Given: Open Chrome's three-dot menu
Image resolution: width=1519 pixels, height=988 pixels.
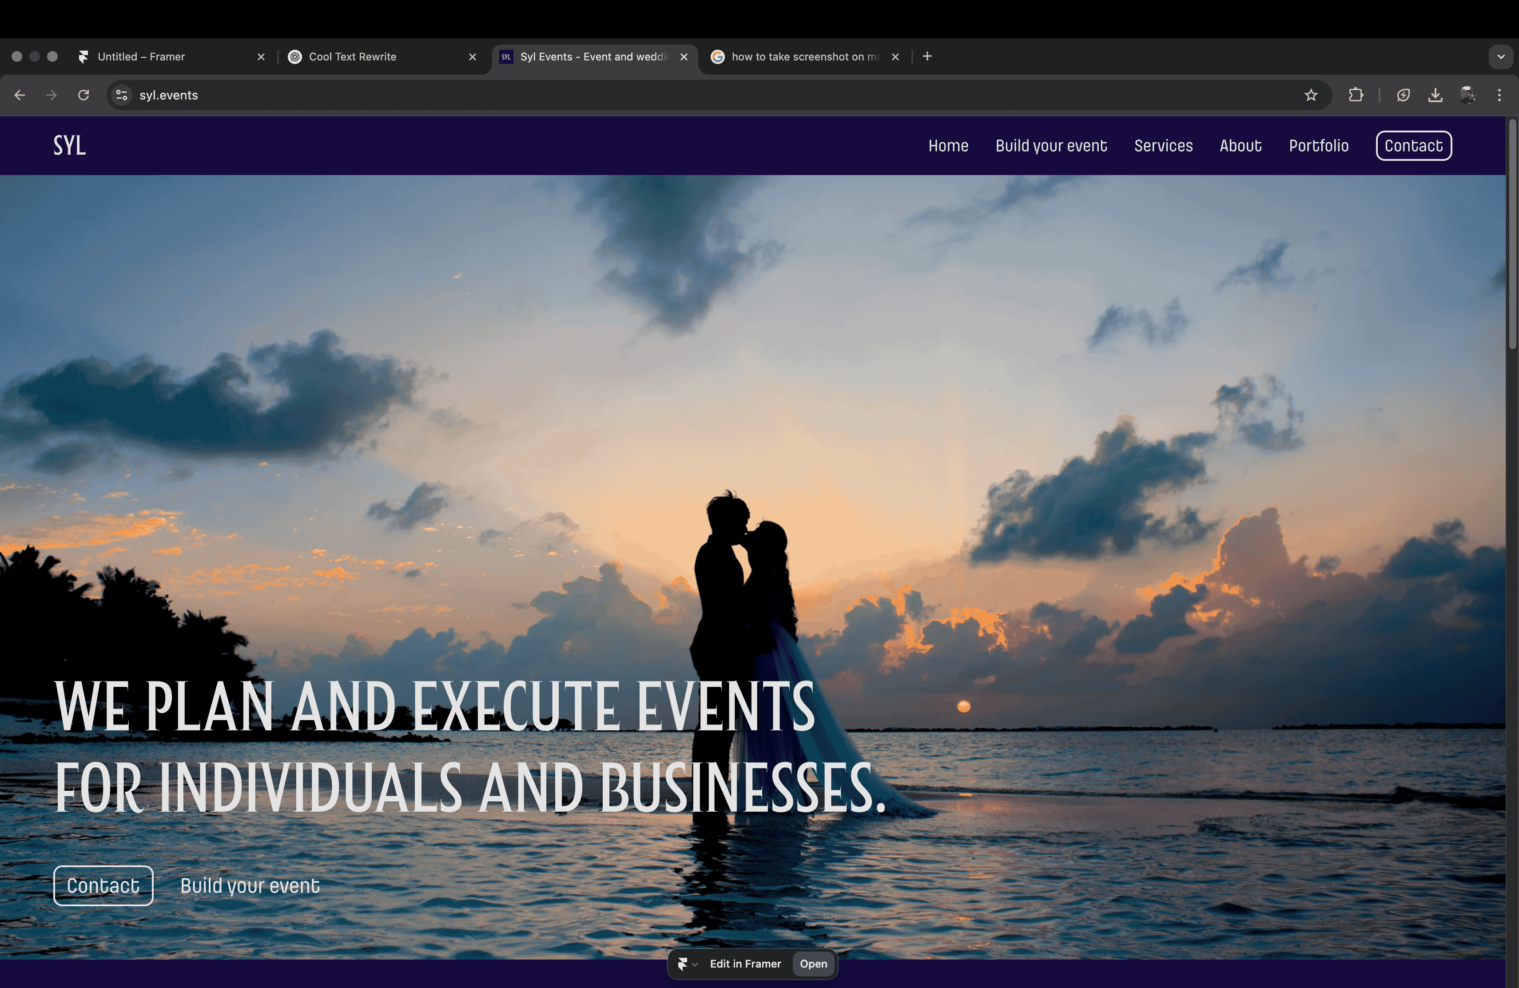Looking at the screenshot, I should point(1499,95).
